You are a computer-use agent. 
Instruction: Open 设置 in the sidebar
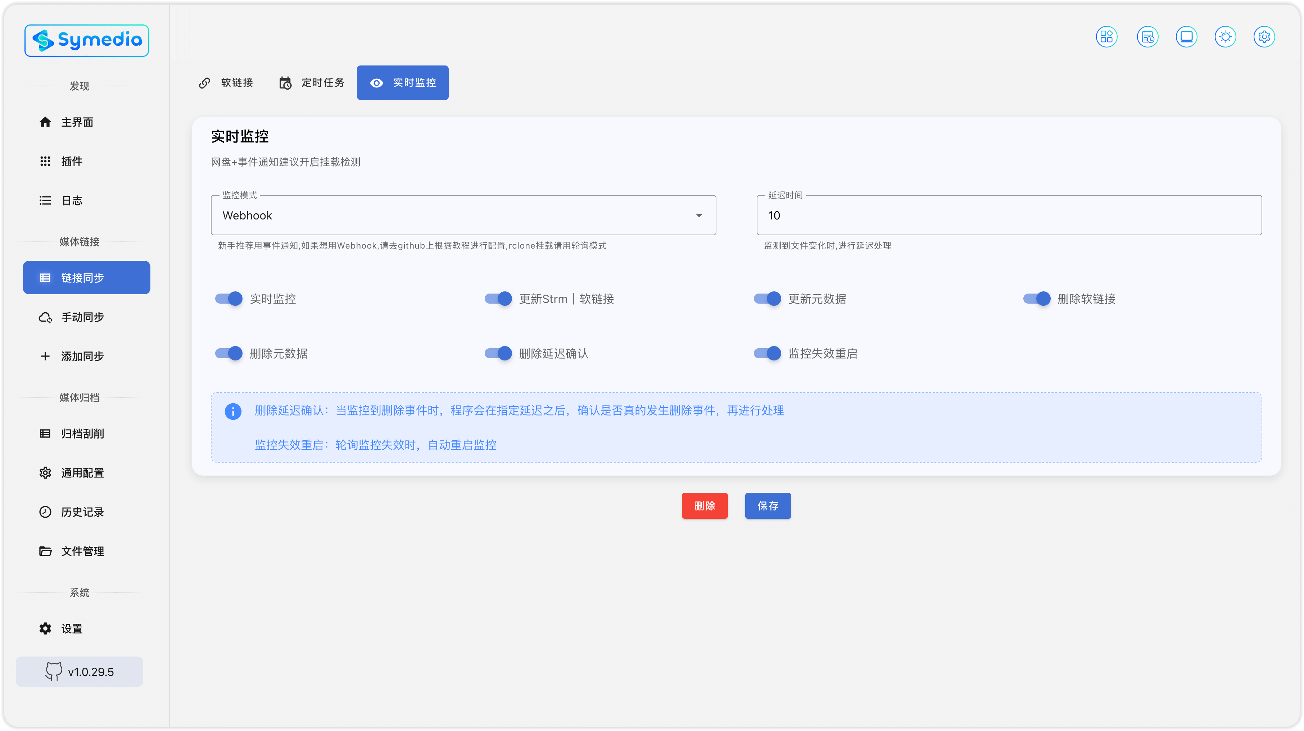coord(87,629)
